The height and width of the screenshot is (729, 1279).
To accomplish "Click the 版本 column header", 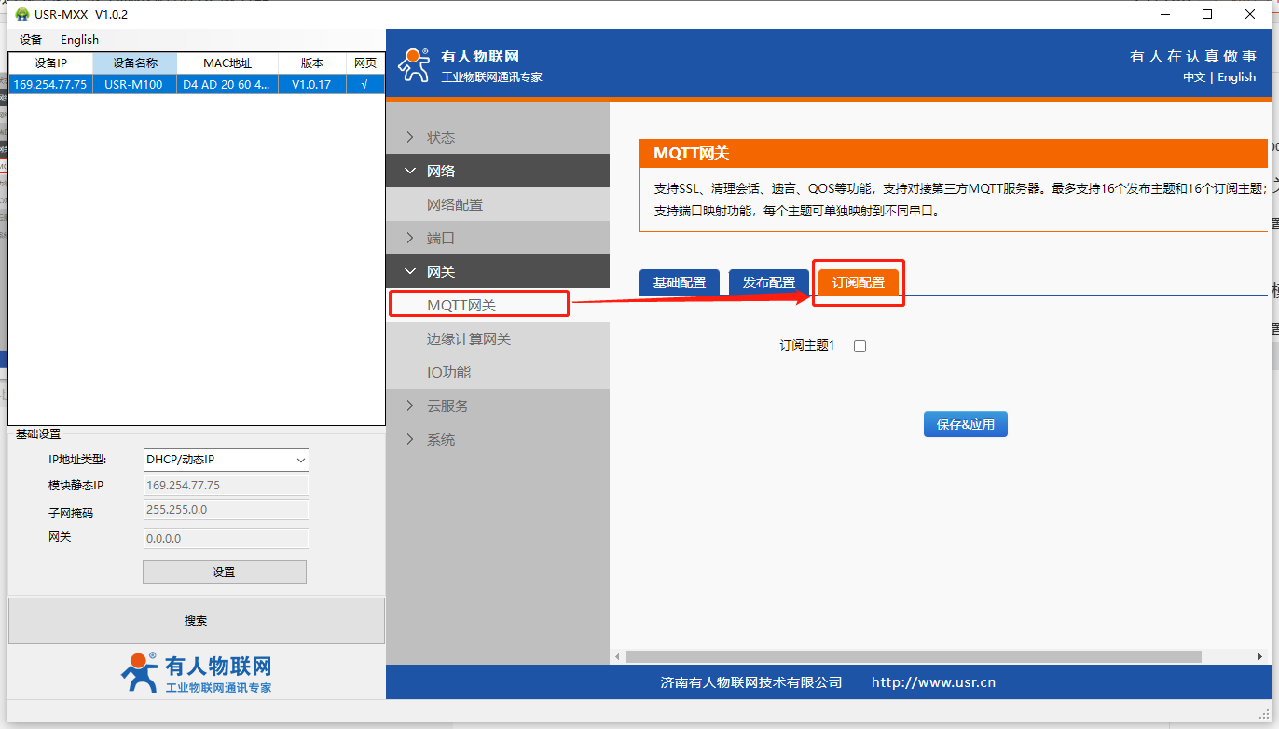I will (x=311, y=63).
